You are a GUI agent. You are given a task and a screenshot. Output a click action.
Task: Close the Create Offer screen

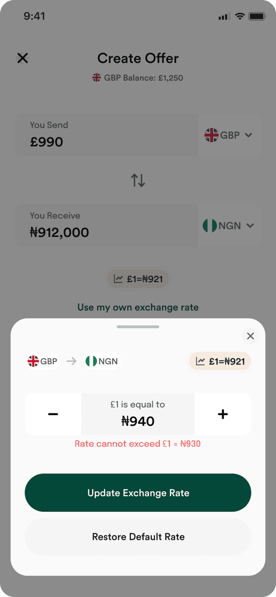[x=22, y=58]
